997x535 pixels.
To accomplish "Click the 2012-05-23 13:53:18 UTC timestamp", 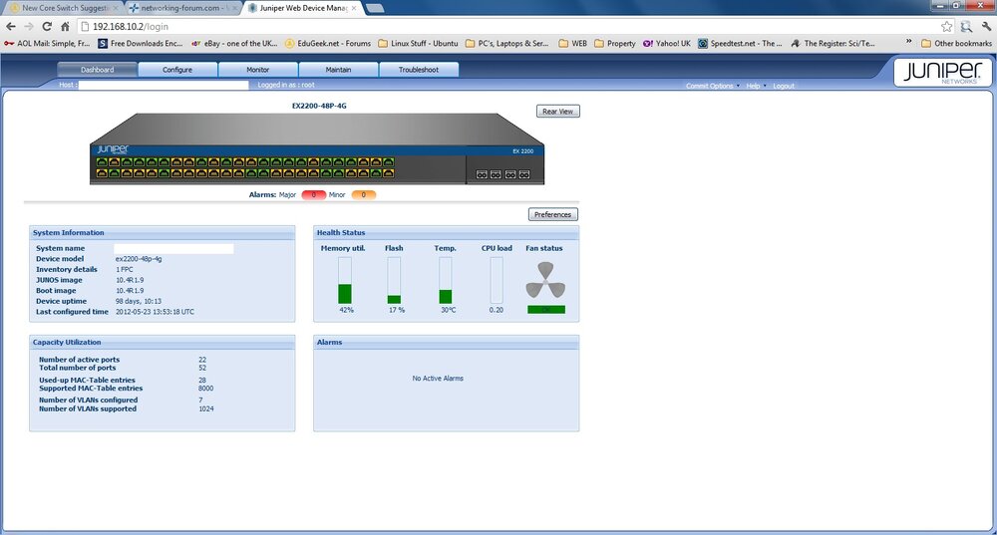I will (156, 312).
